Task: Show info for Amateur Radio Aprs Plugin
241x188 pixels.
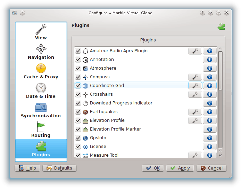Action: tap(210, 51)
